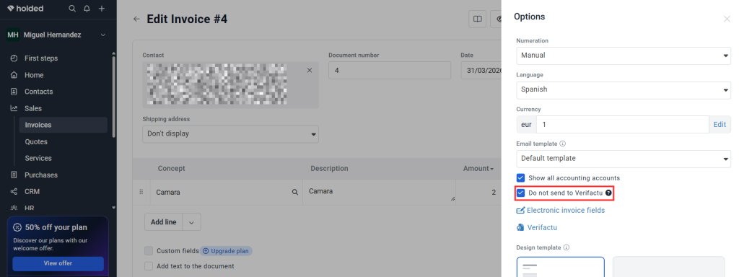Open Verifactu link
This screenshot has height=277, width=739.
(x=537, y=227)
